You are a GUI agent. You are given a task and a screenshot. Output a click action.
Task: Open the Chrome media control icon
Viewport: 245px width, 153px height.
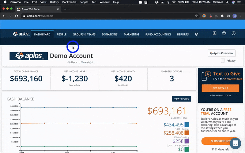click(228, 16)
